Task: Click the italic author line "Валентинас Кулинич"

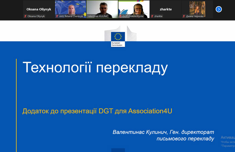Action: click(x=163, y=132)
